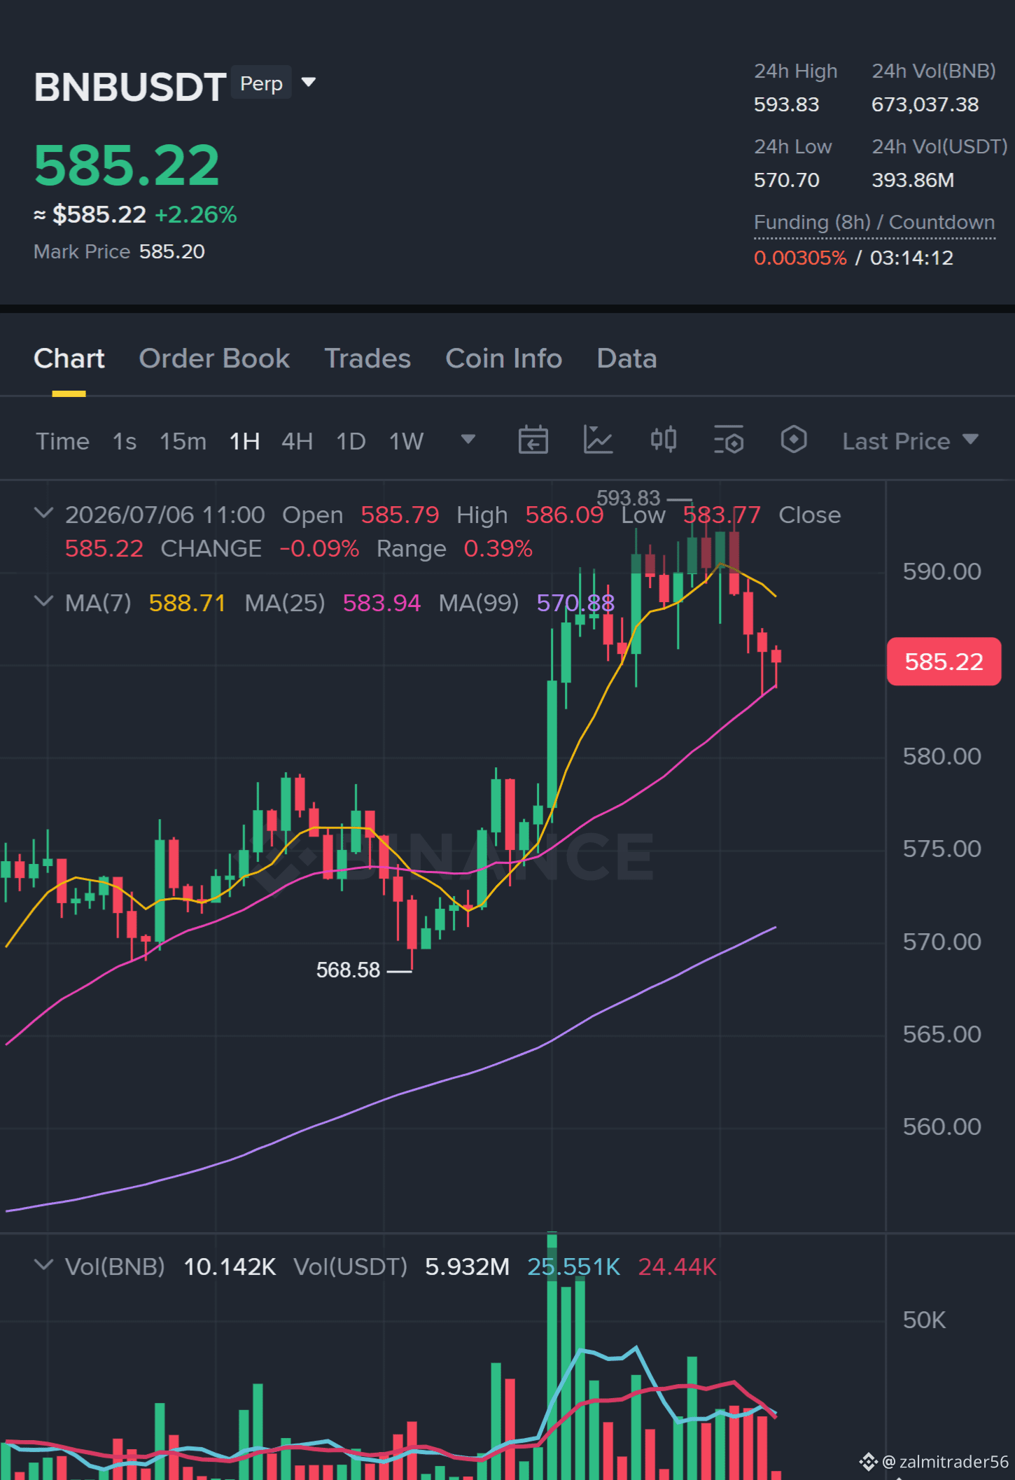Viewport: 1015px width, 1480px height.
Task: Open the Order Book tab
Action: coord(214,358)
